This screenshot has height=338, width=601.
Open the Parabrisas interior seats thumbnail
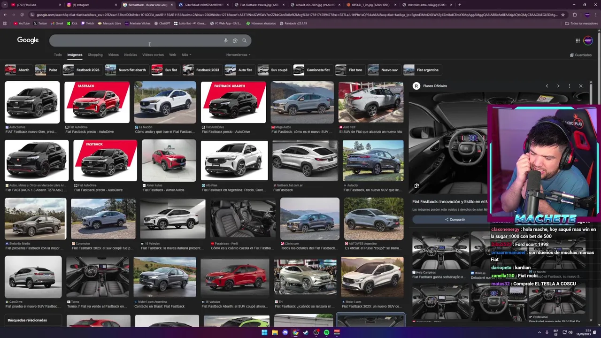(x=243, y=218)
